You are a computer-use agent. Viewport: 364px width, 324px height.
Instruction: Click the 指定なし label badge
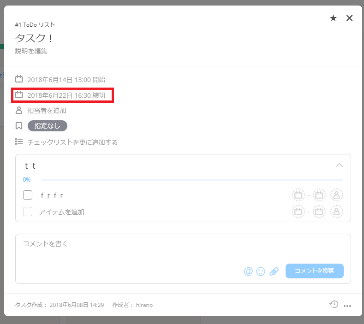48,126
